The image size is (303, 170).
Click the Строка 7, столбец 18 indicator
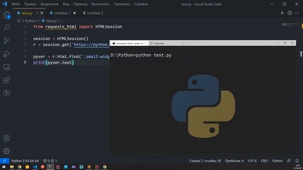pos(205,161)
